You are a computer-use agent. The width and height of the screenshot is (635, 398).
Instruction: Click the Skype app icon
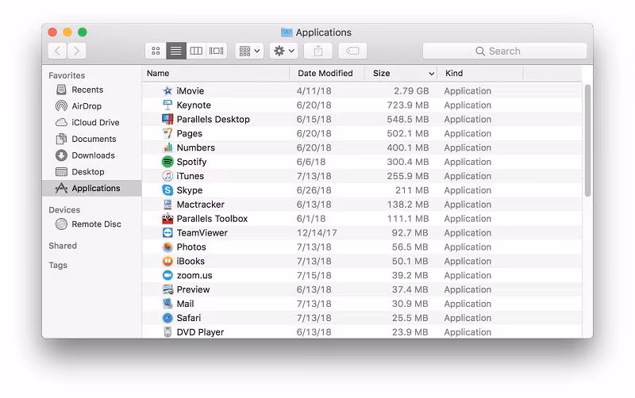click(167, 190)
